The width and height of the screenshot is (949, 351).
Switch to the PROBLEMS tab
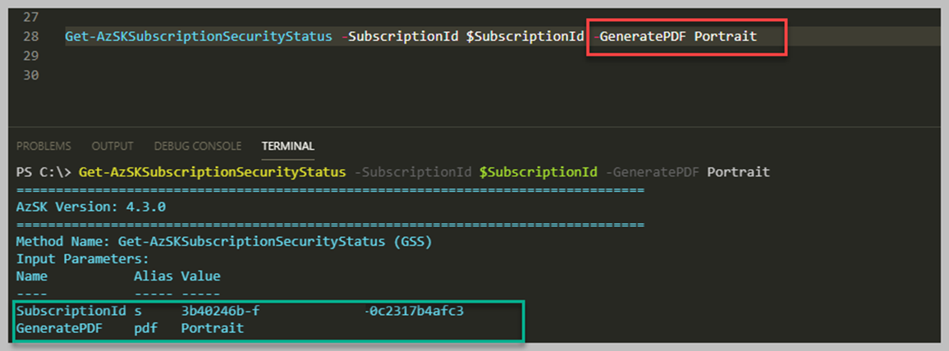[44, 146]
